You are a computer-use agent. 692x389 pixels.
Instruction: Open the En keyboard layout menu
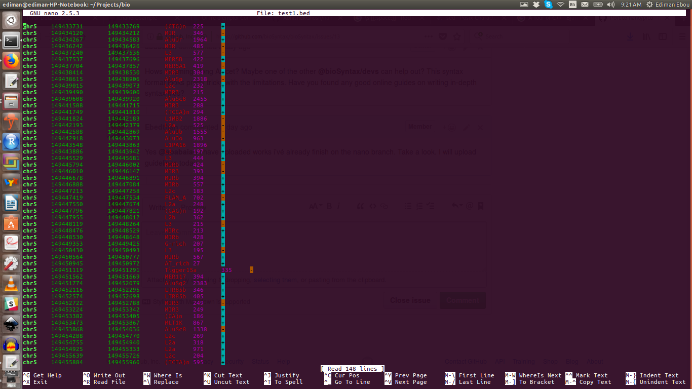tap(572, 5)
